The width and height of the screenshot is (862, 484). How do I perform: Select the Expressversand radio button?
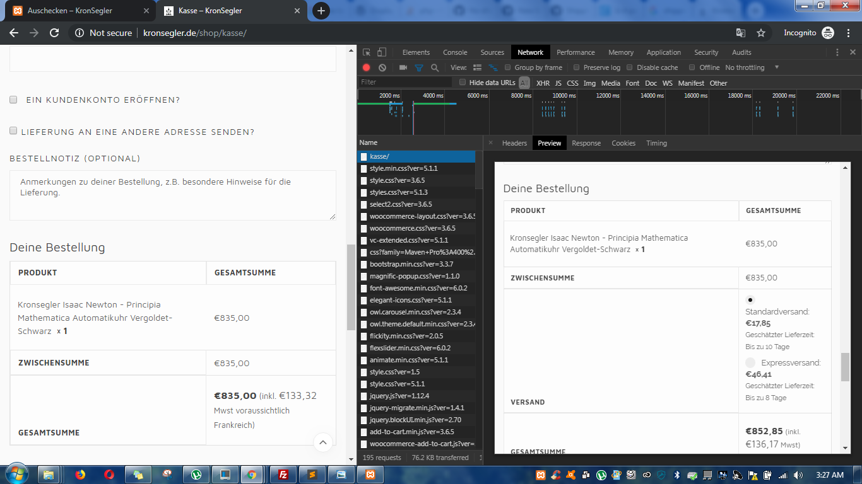750,362
